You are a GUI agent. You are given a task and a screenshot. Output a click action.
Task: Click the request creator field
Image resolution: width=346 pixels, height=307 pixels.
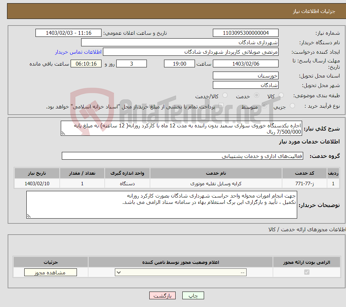pyautogui.click(x=191, y=52)
